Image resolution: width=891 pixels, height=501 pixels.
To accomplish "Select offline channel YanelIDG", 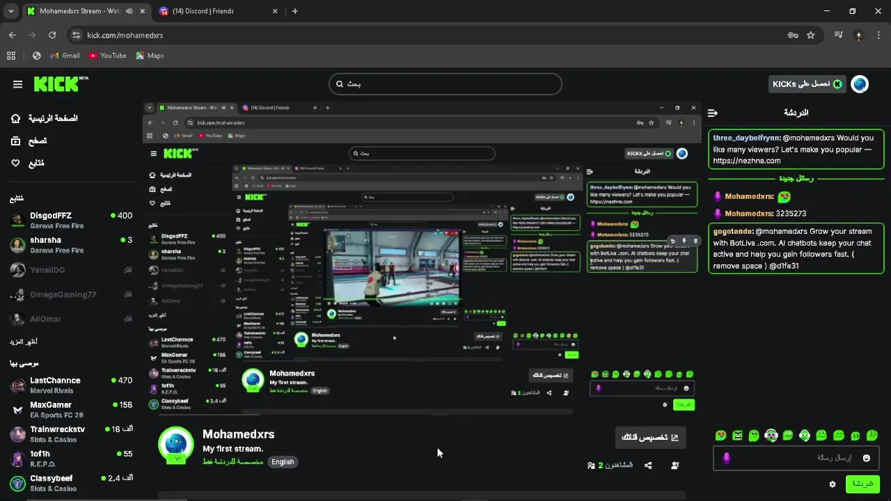I will tap(71, 270).
